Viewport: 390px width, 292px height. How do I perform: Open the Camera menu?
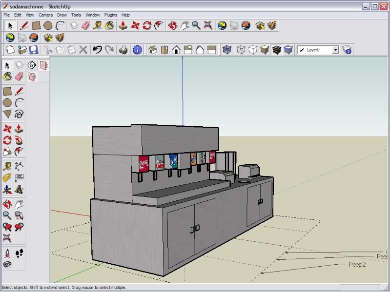pyautogui.click(x=45, y=15)
